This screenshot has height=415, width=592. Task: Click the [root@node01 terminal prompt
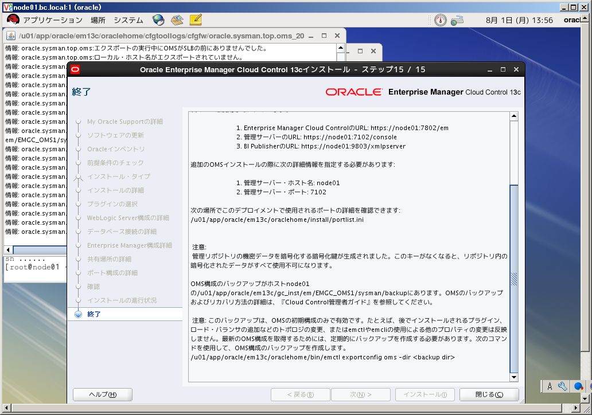coord(33,267)
